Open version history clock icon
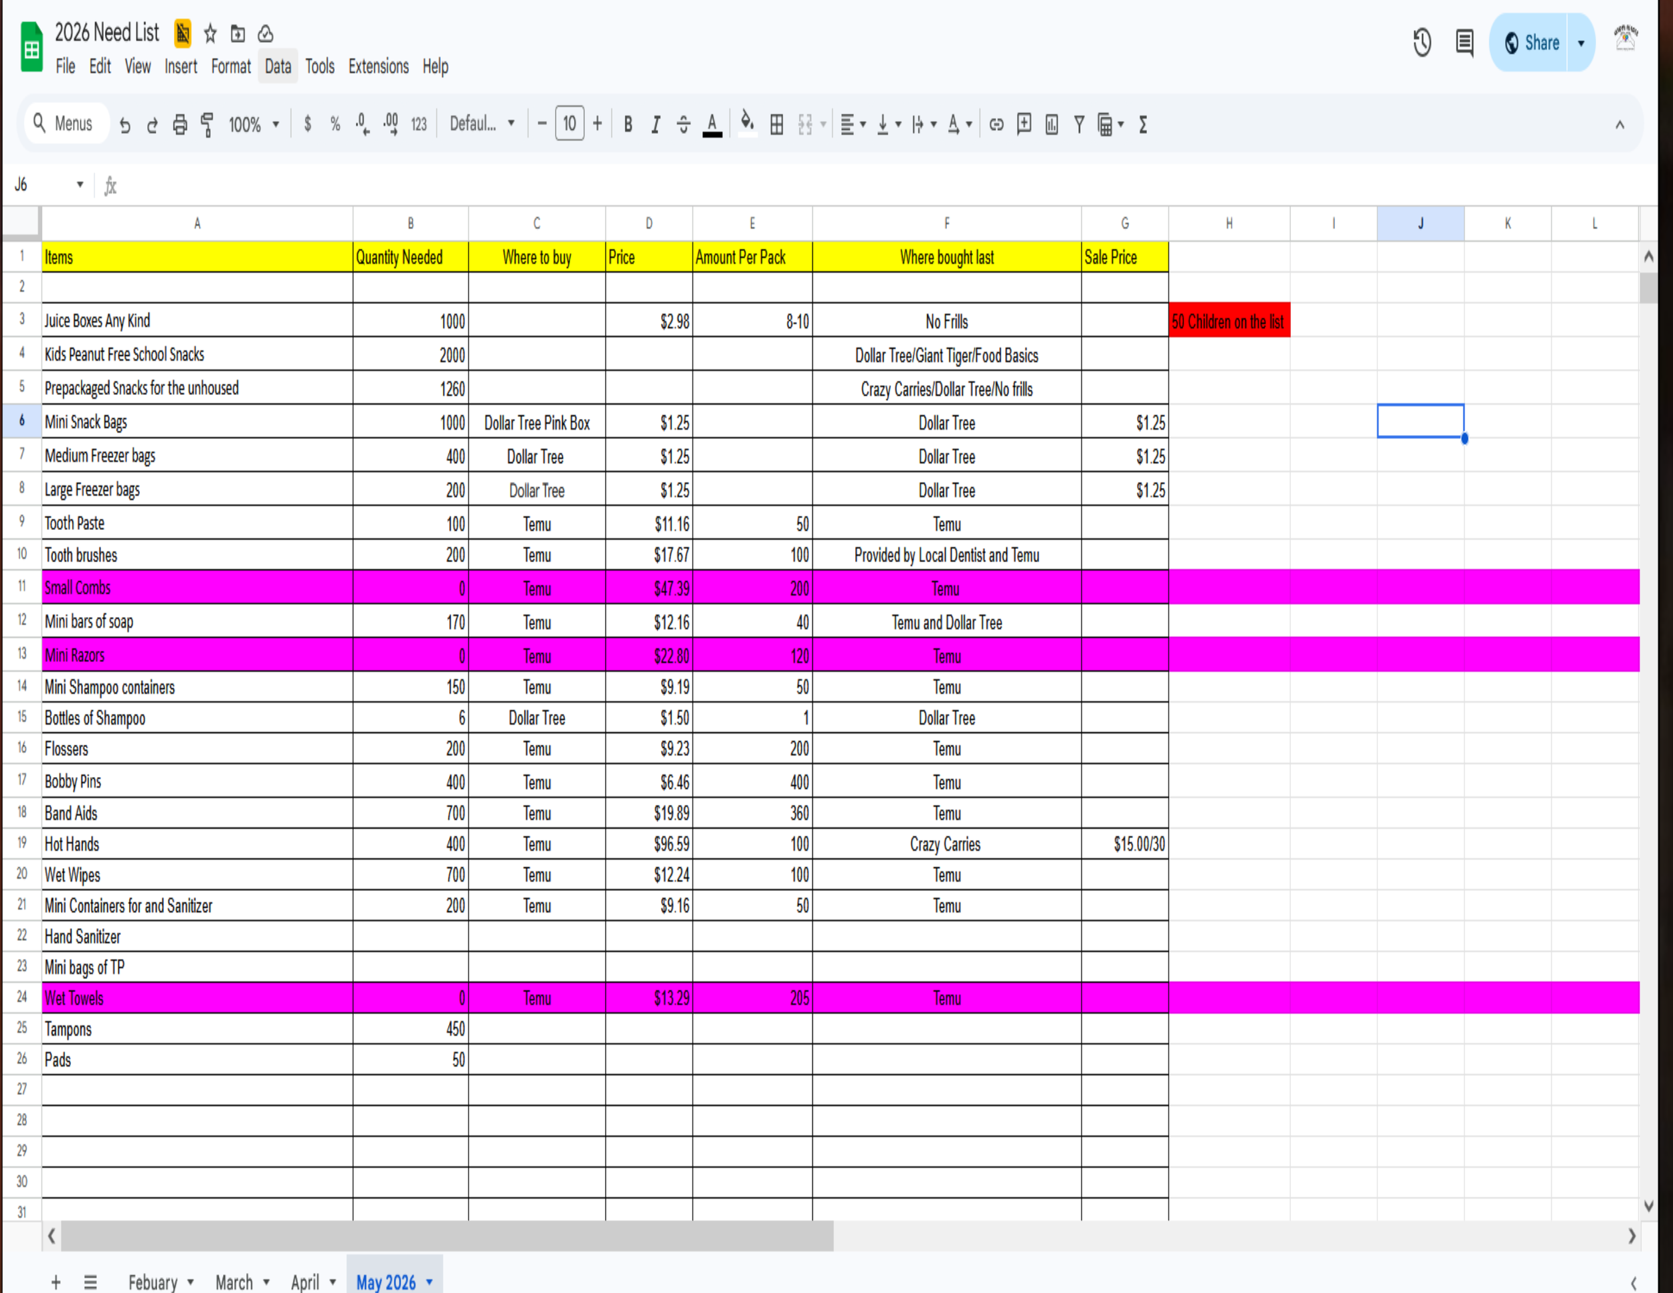 (x=1422, y=43)
